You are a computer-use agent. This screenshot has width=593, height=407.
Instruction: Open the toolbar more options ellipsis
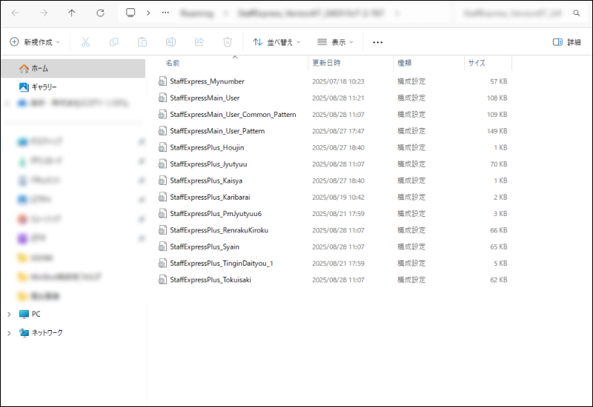(x=377, y=42)
